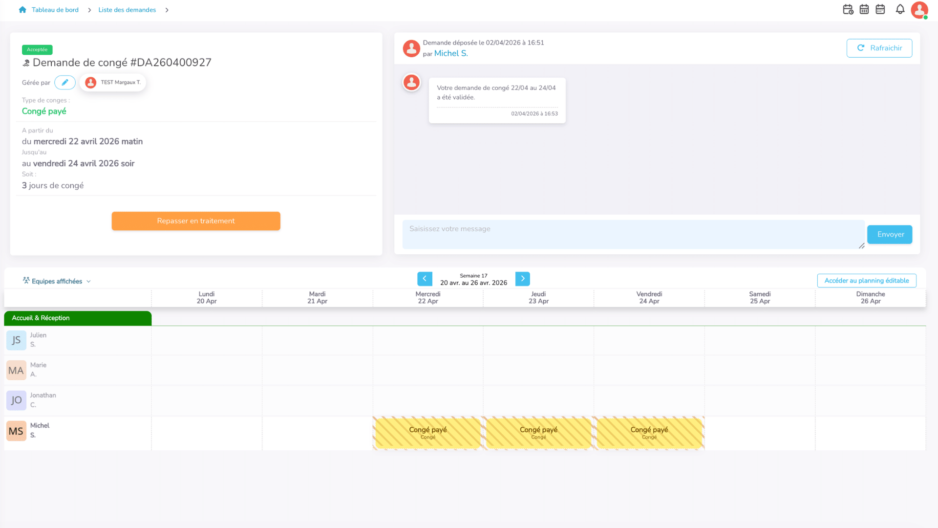
Task: Open the monthly calendar grid icon
Action: [x=880, y=9]
